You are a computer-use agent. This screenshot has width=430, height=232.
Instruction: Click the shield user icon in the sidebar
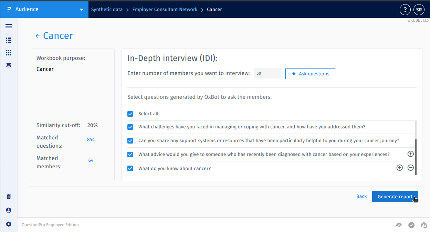[x=9, y=210]
